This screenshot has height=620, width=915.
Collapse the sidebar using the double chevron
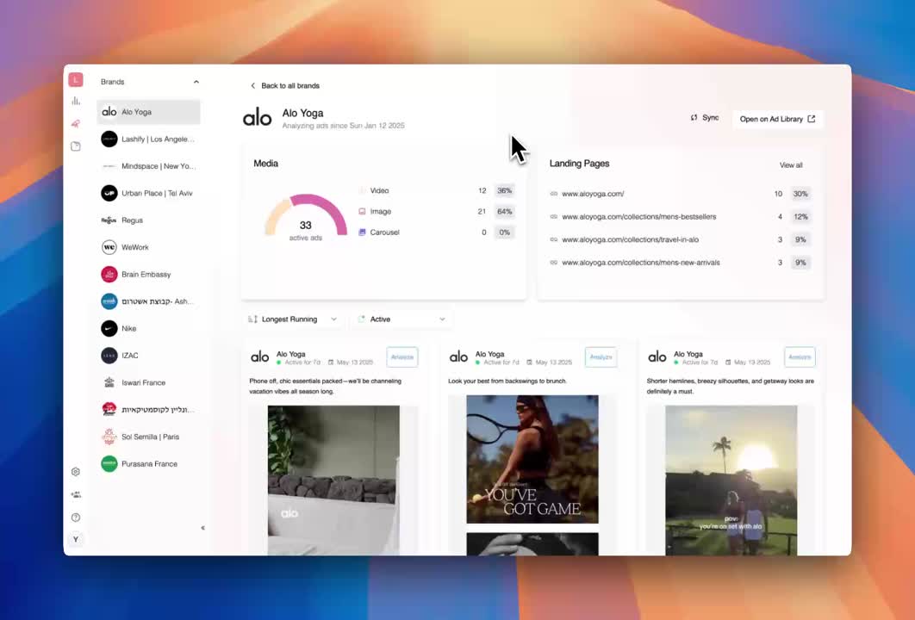(203, 528)
